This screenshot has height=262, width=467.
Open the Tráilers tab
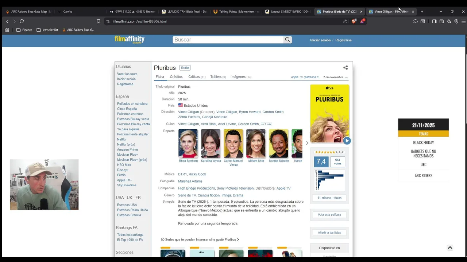(x=218, y=77)
